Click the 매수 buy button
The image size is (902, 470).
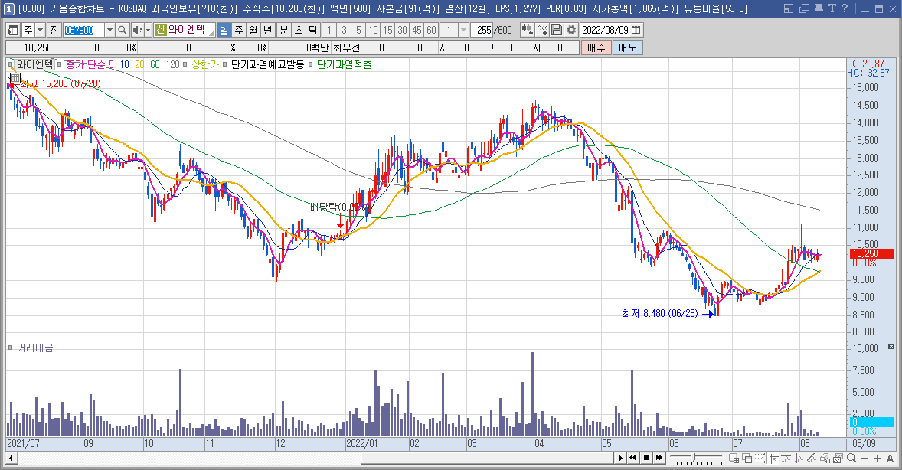596,47
